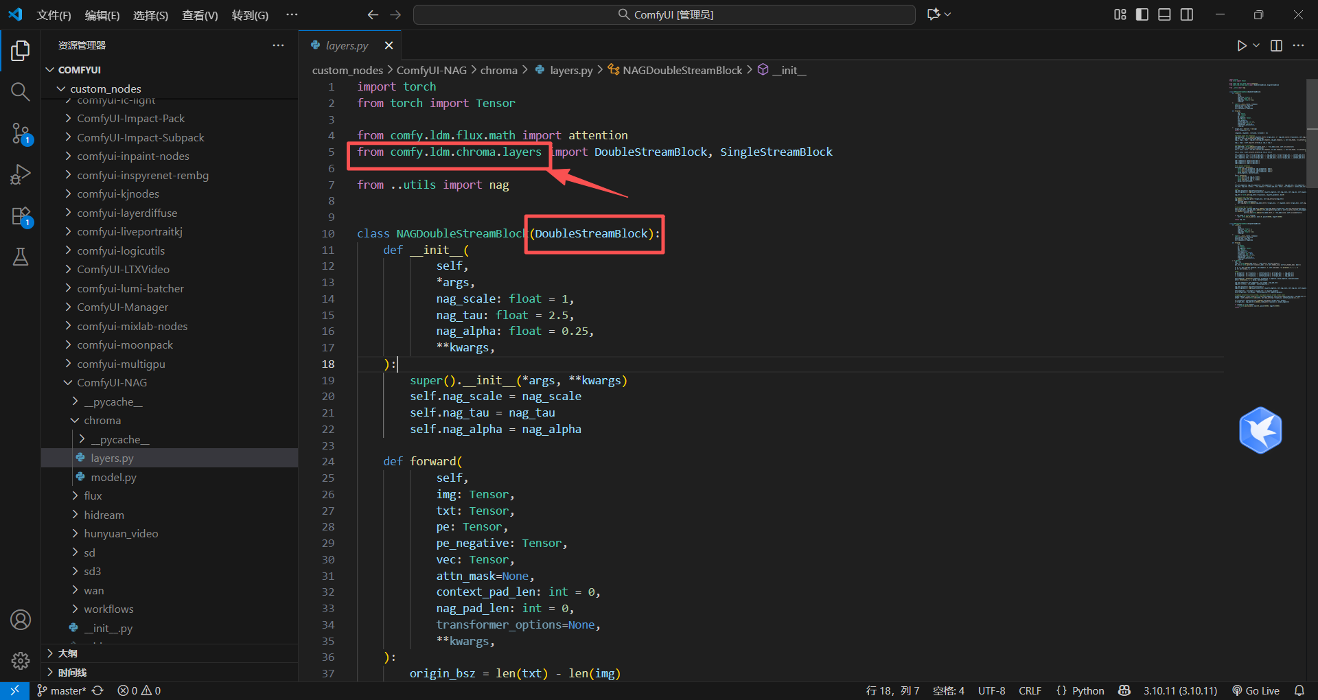
Task: Click chroma in breadcrumb path
Action: 499,70
